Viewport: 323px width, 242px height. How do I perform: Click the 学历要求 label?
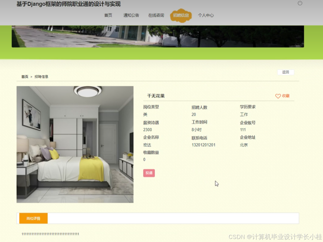248,107
